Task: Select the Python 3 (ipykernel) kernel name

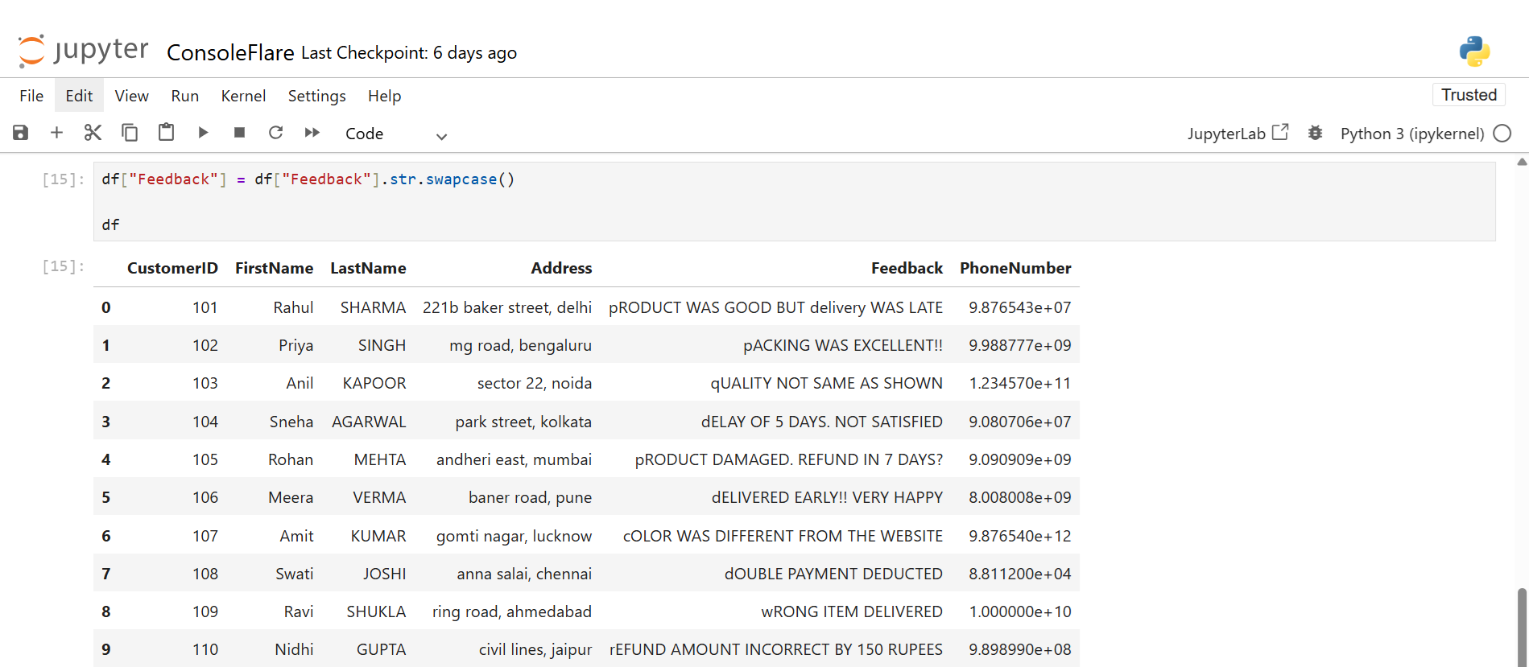Action: (1411, 134)
